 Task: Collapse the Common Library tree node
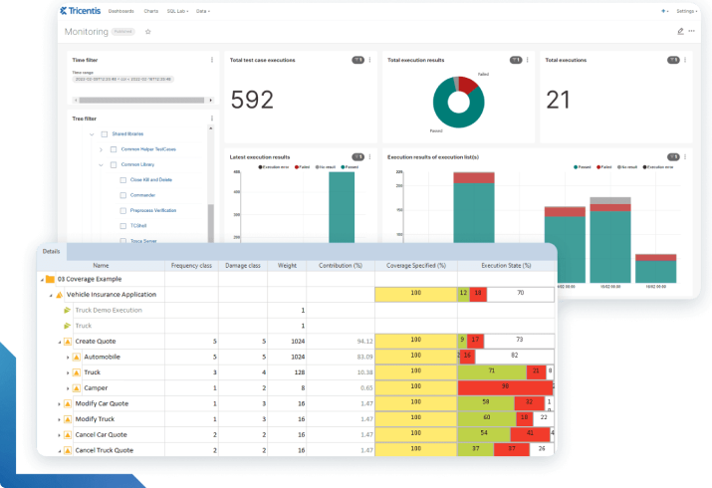pos(101,164)
